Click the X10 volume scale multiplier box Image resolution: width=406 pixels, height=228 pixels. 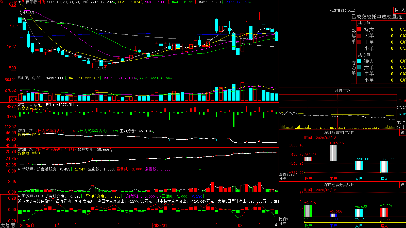(x=13, y=99)
